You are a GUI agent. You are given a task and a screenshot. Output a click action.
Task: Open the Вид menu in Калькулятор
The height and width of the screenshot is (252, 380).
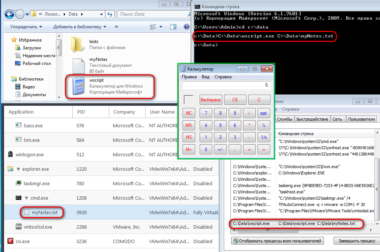tap(206, 77)
